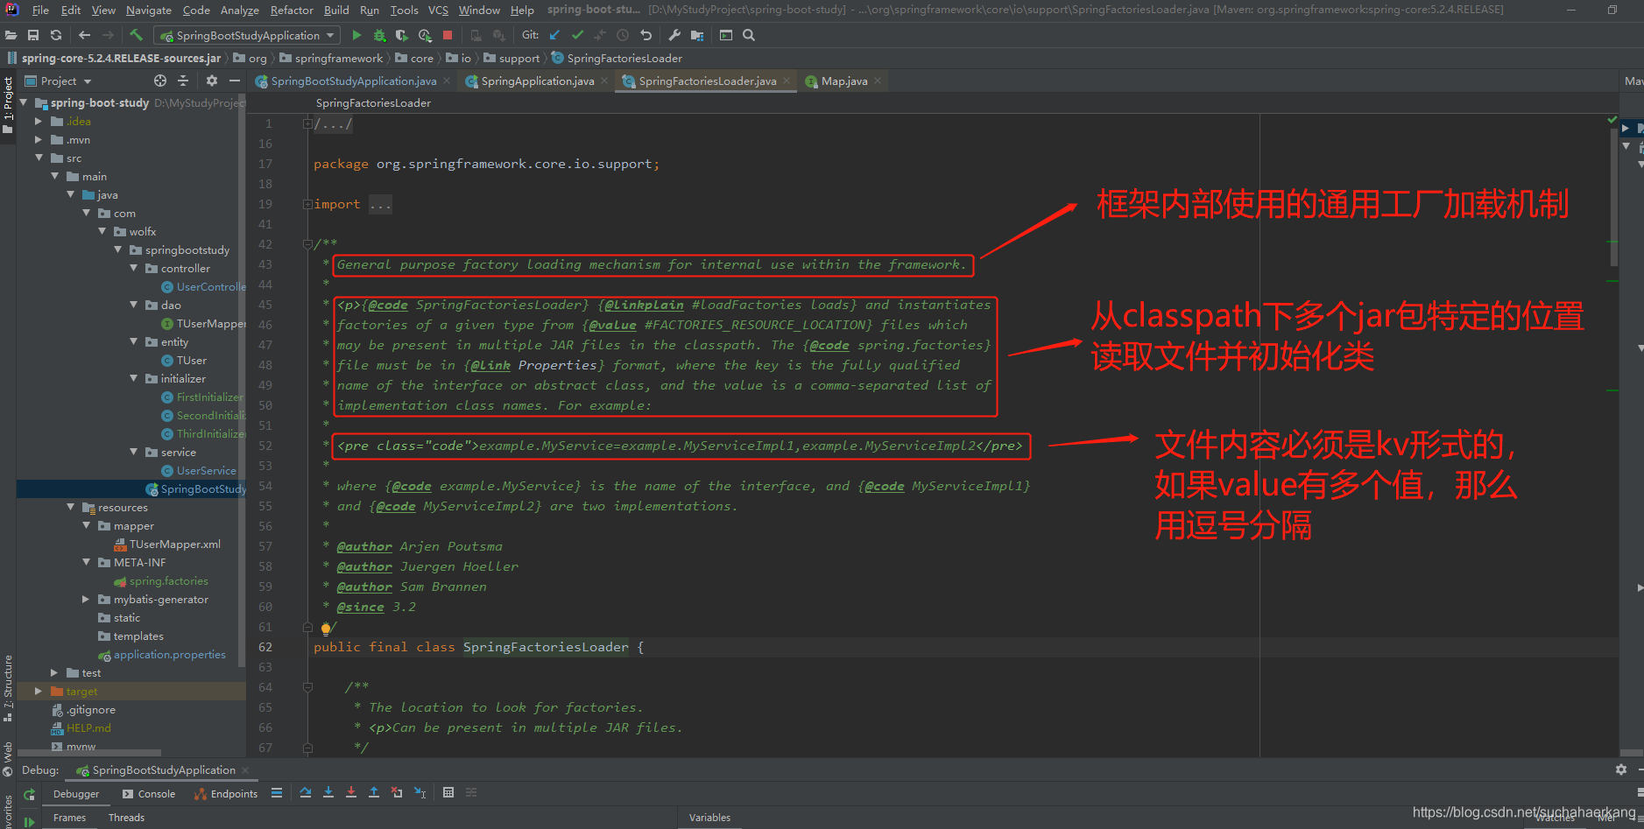This screenshot has width=1644, height=829.
Task: Run with Coverage shield icon
Action: pyautogui.click(x=401, y=35)
